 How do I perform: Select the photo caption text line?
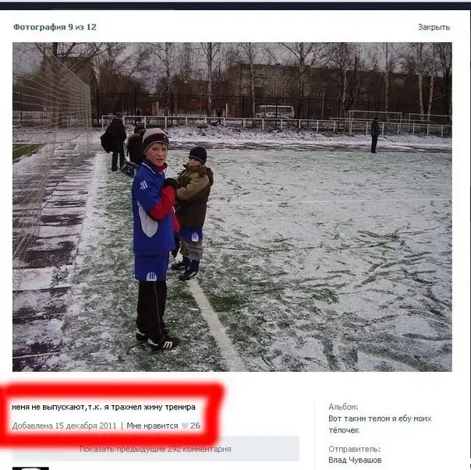coord(104,407)
